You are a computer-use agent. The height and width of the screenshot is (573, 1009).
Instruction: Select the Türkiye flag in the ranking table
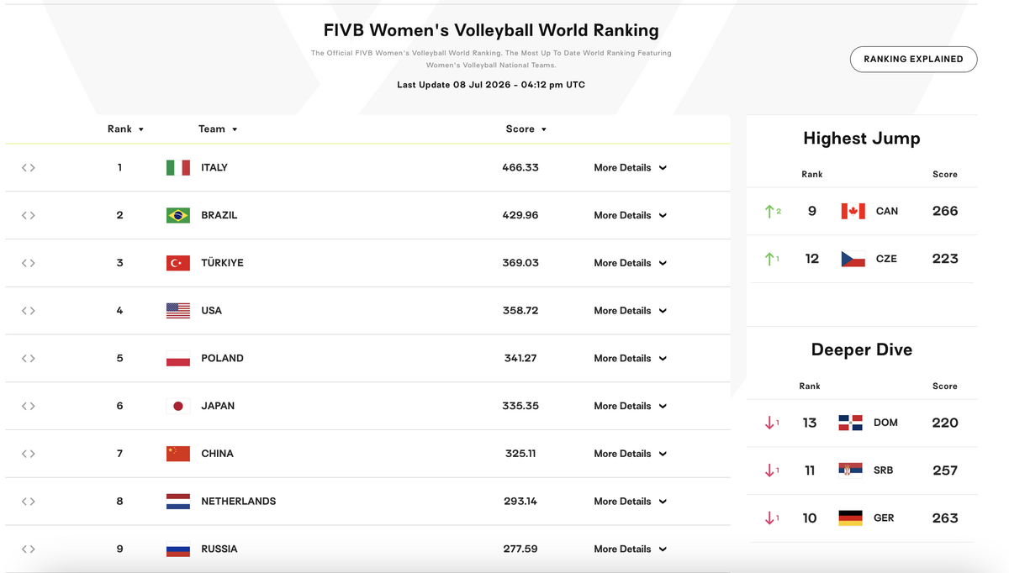(178, 263)
